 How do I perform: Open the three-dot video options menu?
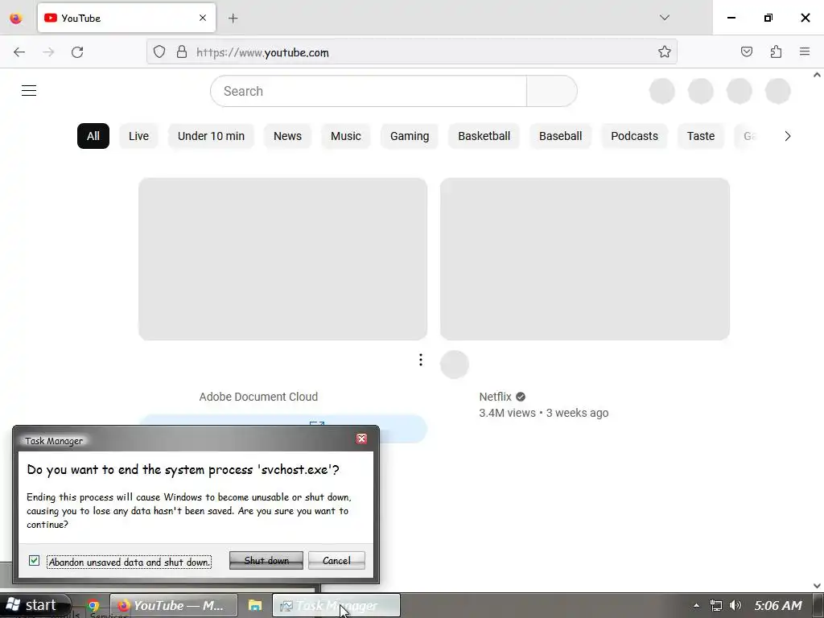tap(420, 360)
